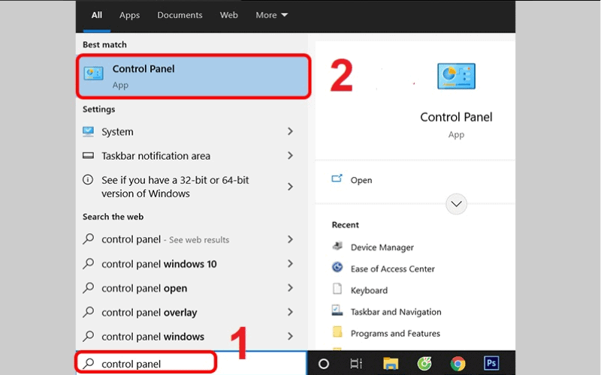Expand the Taskbar notification area result arrow
This screenshot has height=375, width=601.
pos(290,156)
